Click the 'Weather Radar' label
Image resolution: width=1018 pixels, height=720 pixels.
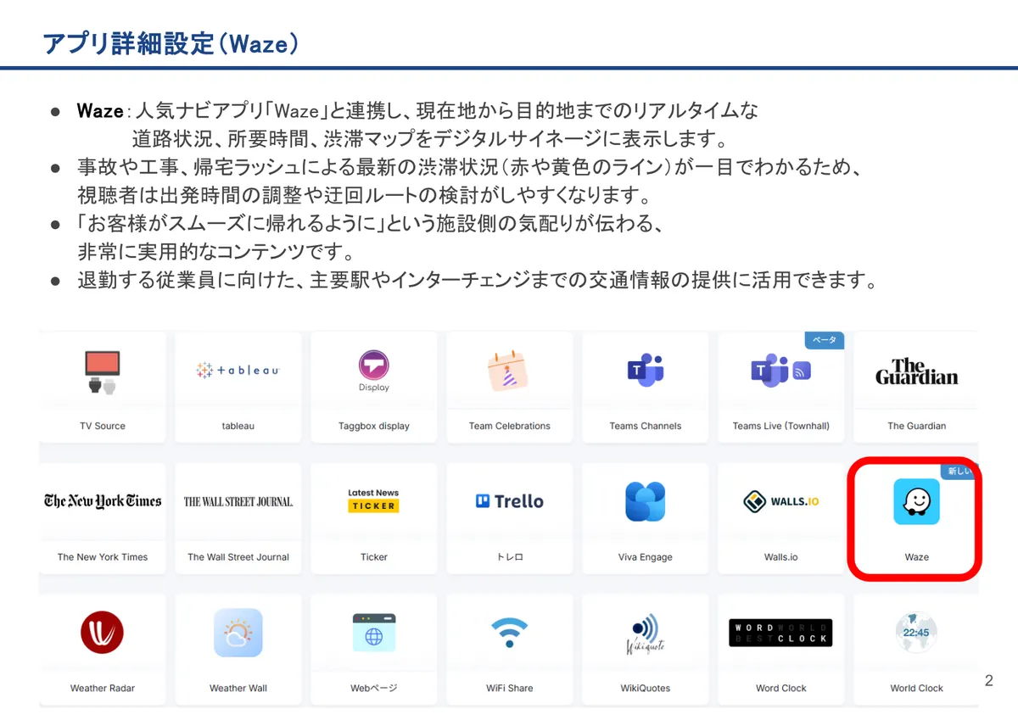(x=103, y=688)
